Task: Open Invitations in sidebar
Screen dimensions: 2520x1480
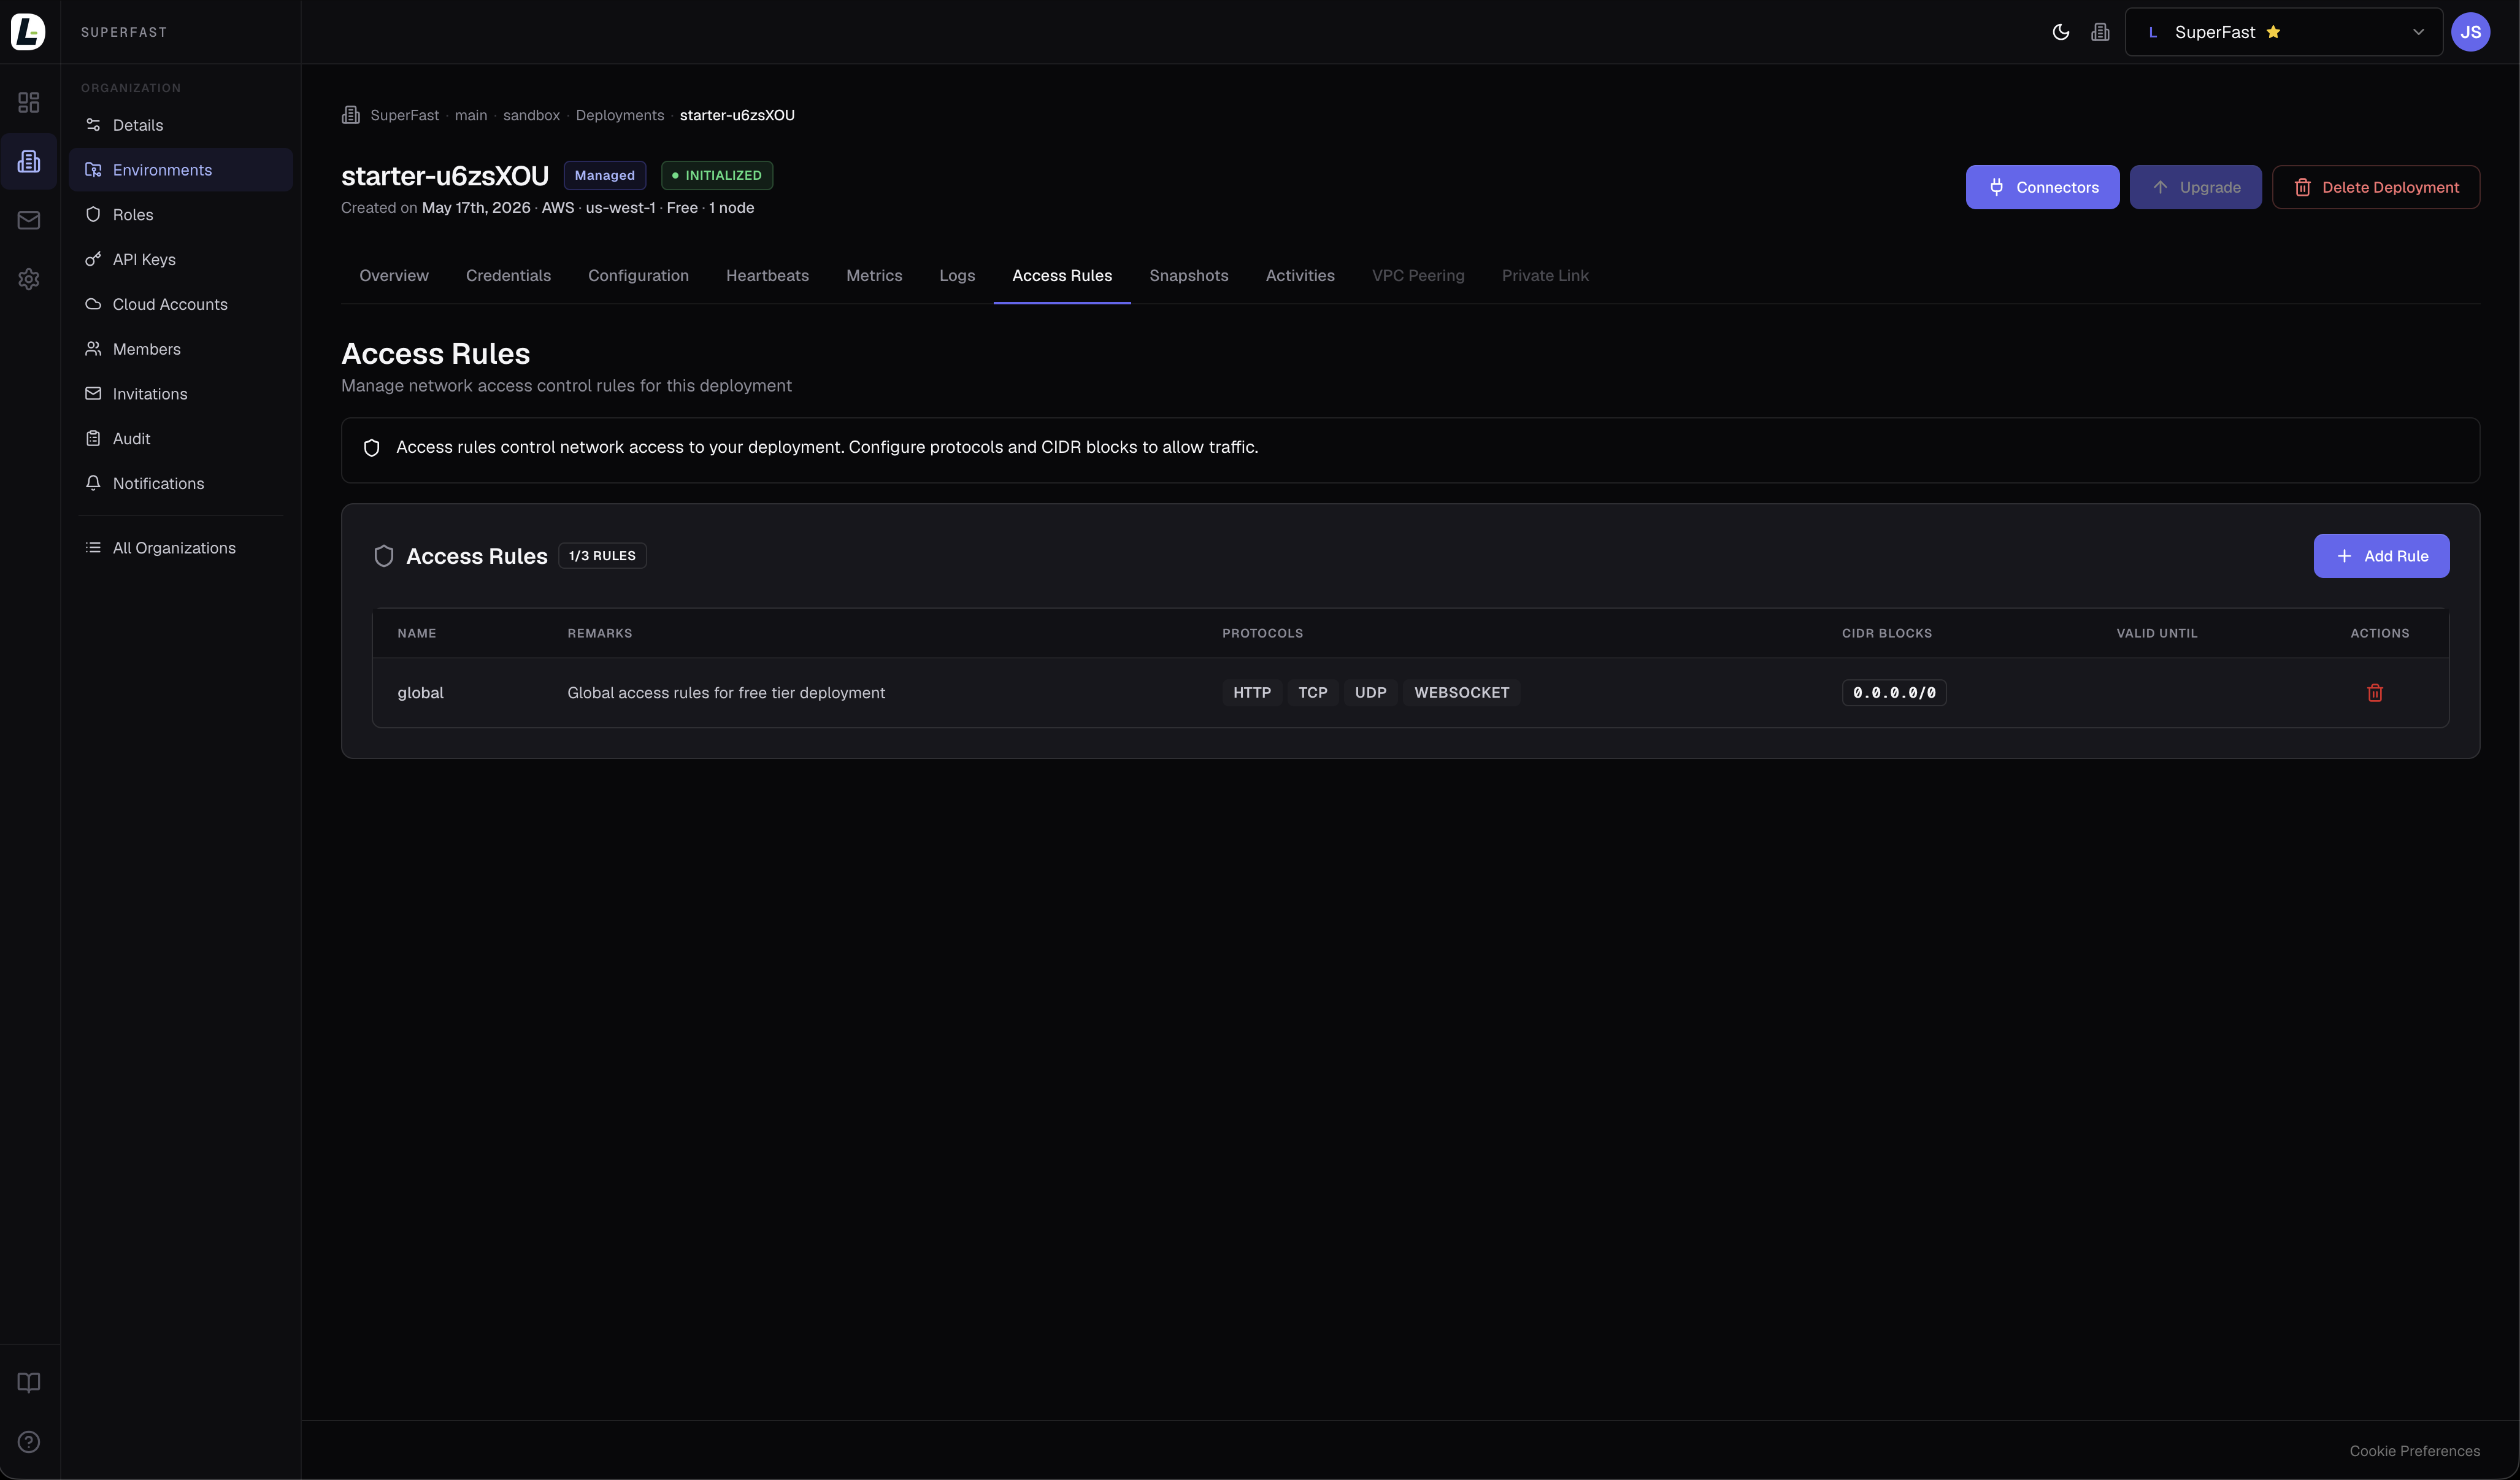Action: pos(181,393)
